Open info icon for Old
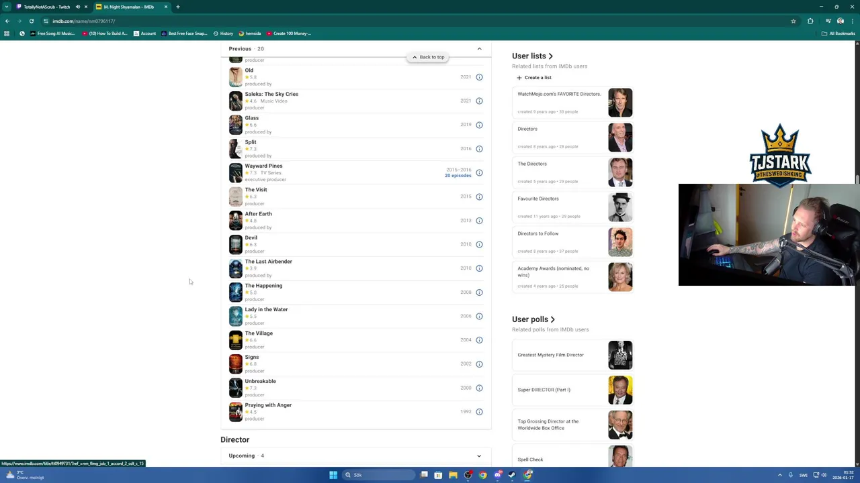The width and height of the screenshot is (860, 483). pyautogui.click(x=479, y=77)
